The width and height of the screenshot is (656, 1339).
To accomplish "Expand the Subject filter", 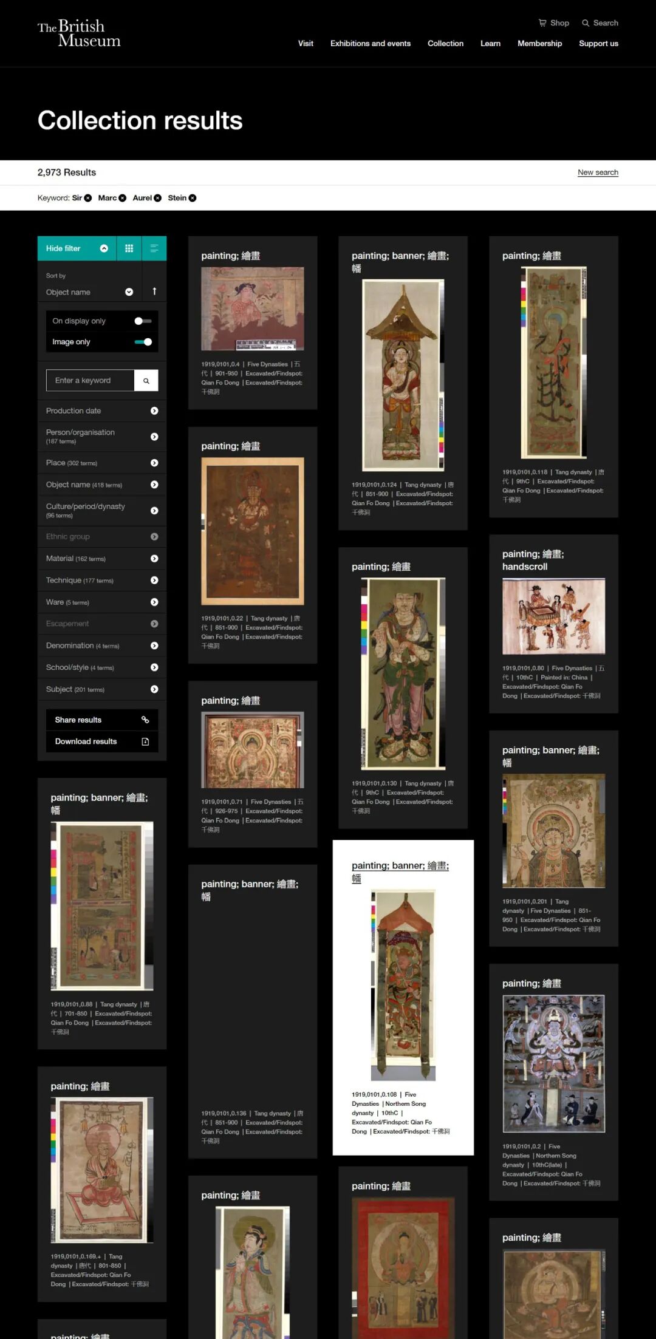I will click(x=102, y=689).
